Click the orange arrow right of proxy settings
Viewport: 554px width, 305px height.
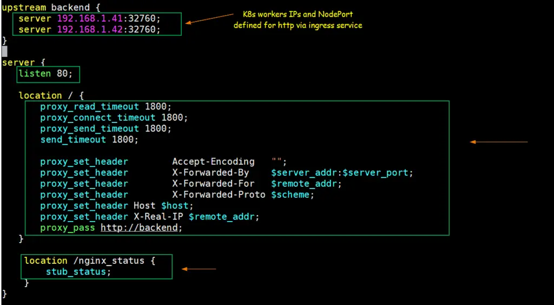coord(498,142)
